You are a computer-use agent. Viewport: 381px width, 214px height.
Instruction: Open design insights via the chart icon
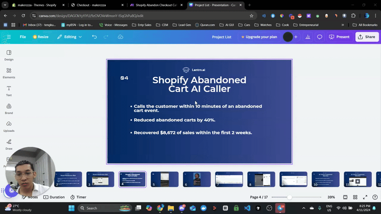click(307, 37)
